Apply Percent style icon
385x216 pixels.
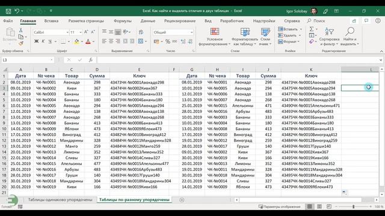click(168, 41)
